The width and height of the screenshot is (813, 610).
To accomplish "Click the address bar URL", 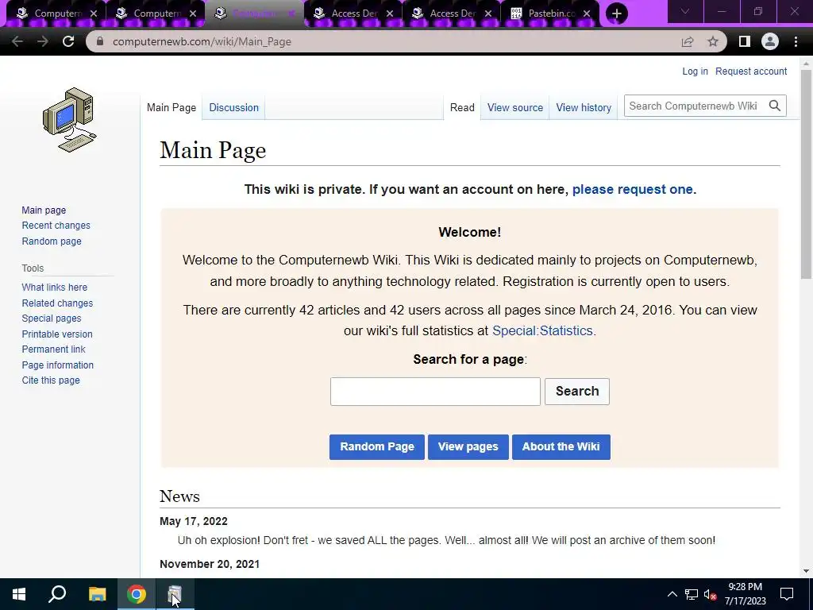I will [202, 41].
